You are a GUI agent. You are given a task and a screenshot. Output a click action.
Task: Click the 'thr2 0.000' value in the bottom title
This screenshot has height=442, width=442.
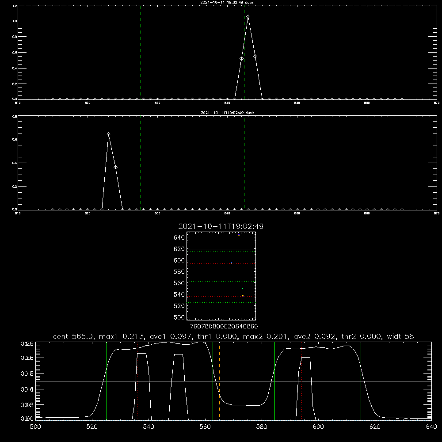[x=362, y=336]
